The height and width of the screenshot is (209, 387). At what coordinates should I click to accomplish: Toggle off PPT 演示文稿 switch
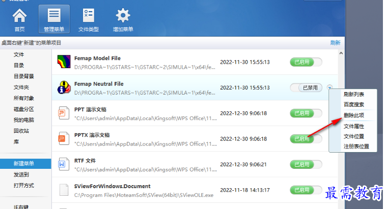coord(306,113)
